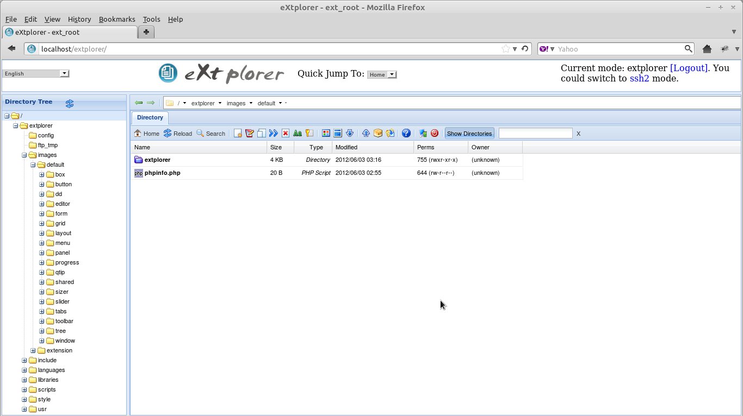
Task: Click the filter text field in the toolbar
Action: coord(535,134)
